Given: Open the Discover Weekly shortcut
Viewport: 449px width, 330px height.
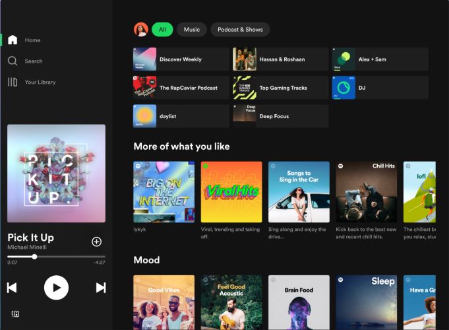Looking at the screenshot, I should (181, 59).
